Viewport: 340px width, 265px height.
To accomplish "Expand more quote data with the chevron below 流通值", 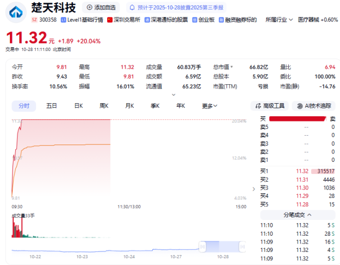I will [x=174, y=95].
